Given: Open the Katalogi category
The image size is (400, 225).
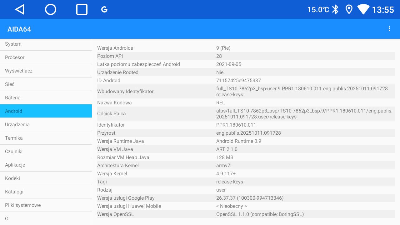Looking at the screenshot, I should point(46,192).
